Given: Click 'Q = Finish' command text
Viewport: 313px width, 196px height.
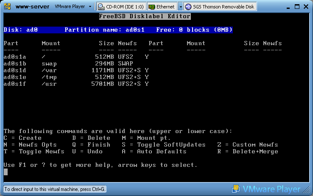Looking at the screenshot, I should pyautogui.click(x=91, y=145).
